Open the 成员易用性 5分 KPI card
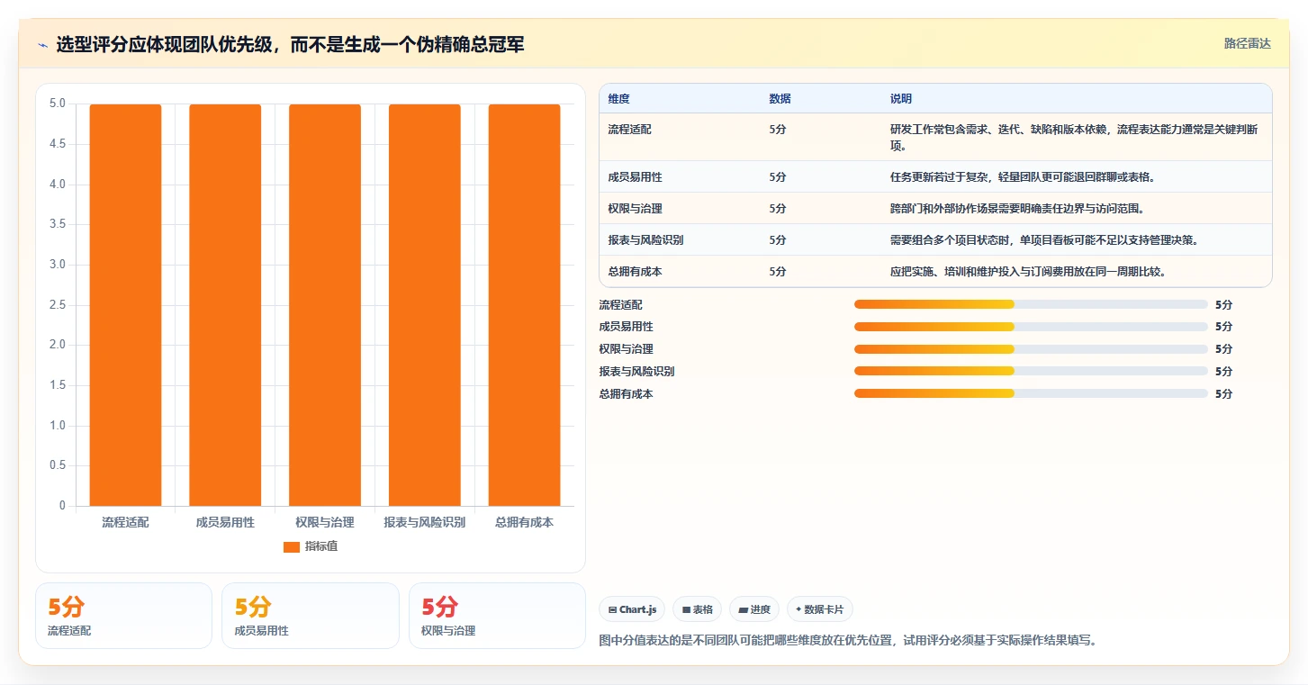Viewport: 1308px width, 685px height. (x=310, y=616)
